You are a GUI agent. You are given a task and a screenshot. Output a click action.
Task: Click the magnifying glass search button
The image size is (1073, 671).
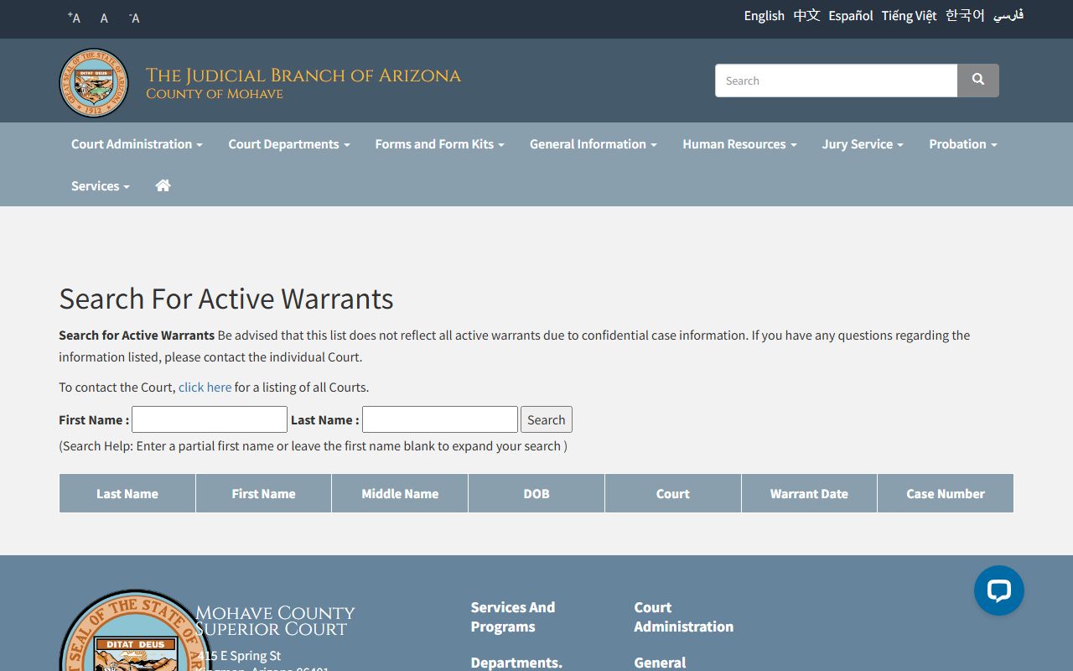point(978,81)
